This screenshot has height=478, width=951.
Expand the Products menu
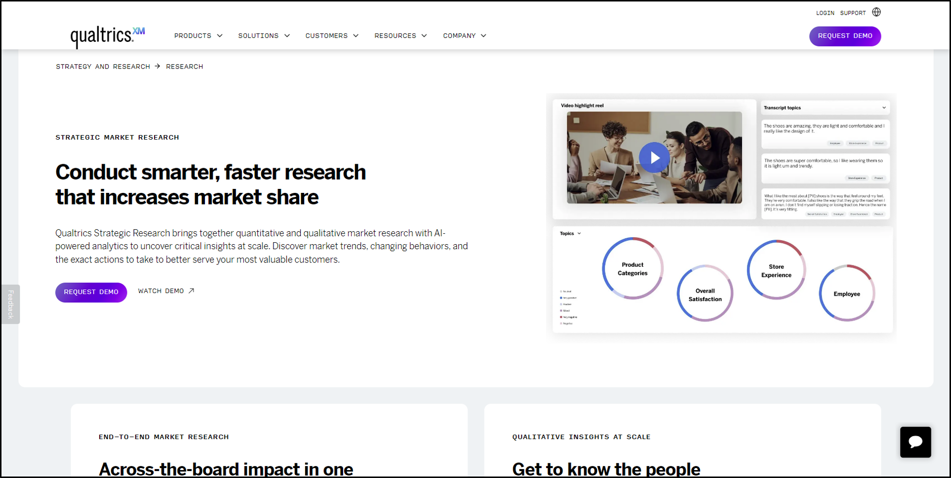pyautogui.click(x=198, y=36)
